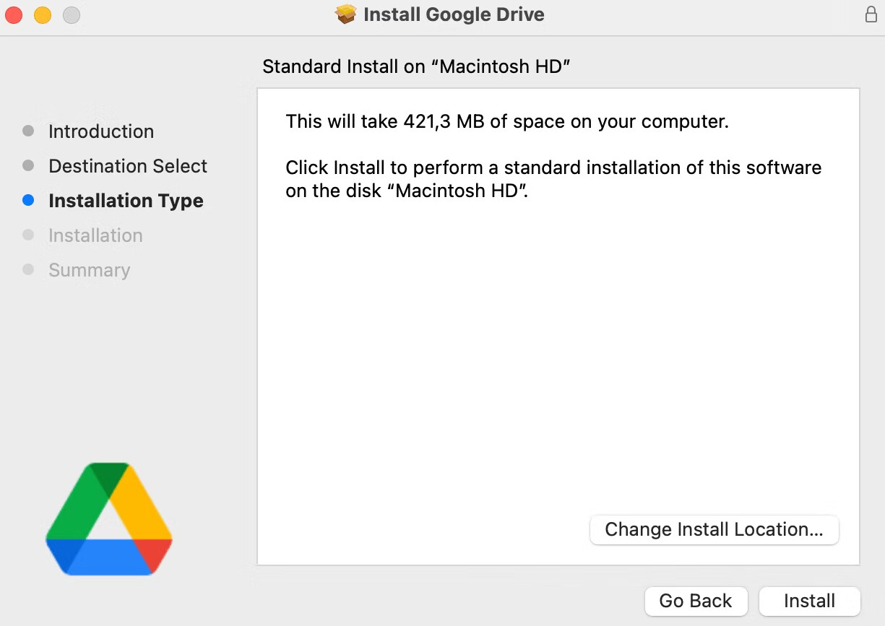This screenshot has height=626, width=885.
Task: Click the dimmed bullet beside Summary
Action: [x=28, y=270]
